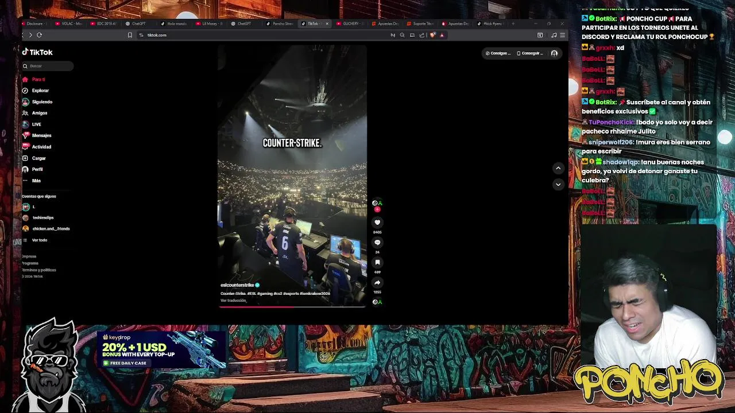Save video with bookmark icon
This screenshot has height=413, width=735.
(x=377, y=263)
